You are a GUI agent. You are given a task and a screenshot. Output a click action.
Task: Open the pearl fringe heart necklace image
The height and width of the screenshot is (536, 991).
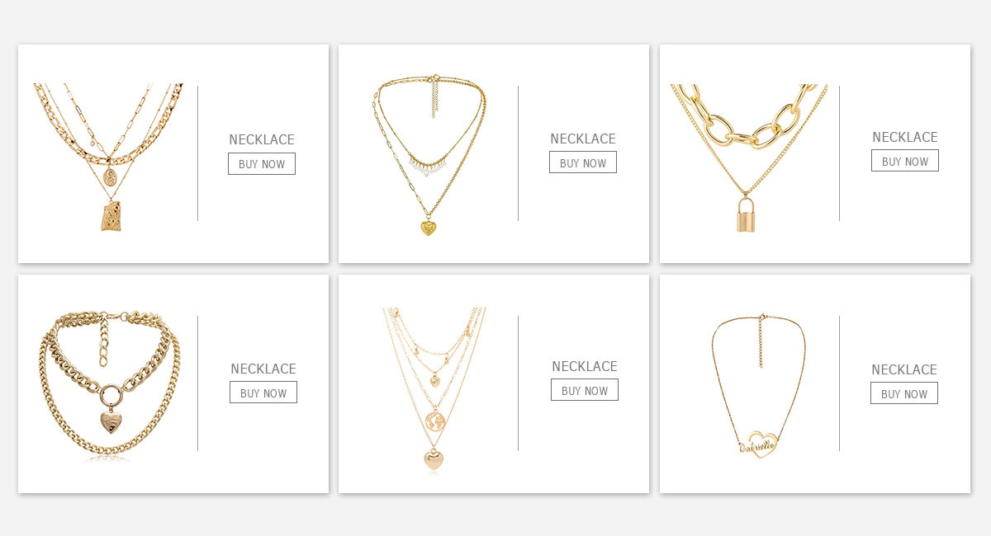[x=429, y=155]
